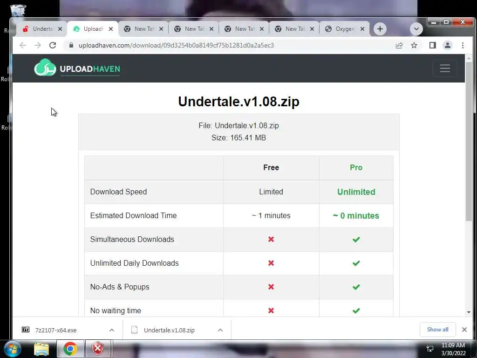Click the Pro column header
The image size is (477, 358).
click(x=356, y=167)
